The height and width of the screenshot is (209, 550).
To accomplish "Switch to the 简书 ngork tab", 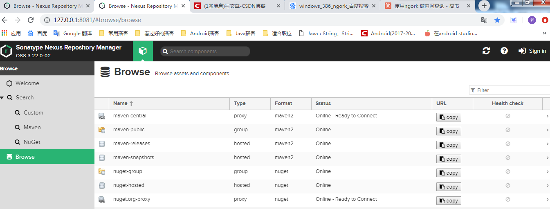I will [x=428, y=6].
